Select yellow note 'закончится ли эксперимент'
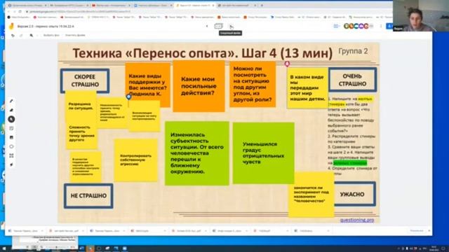 pos(311,195)
